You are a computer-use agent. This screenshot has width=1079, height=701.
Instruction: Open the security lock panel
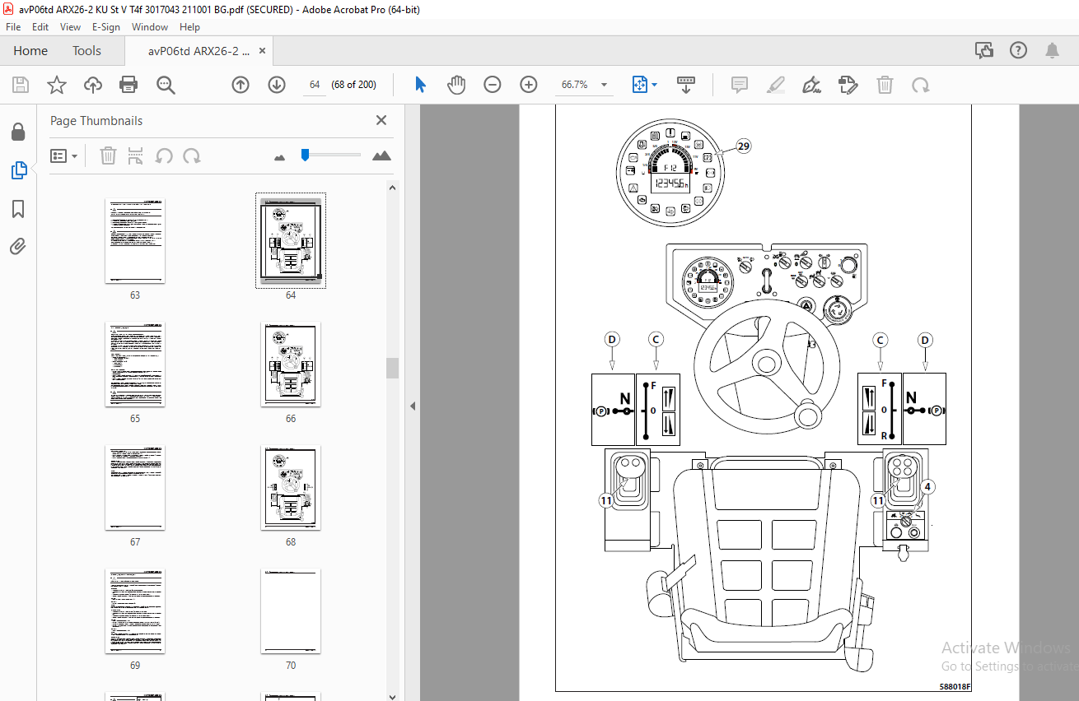[18, 132]
